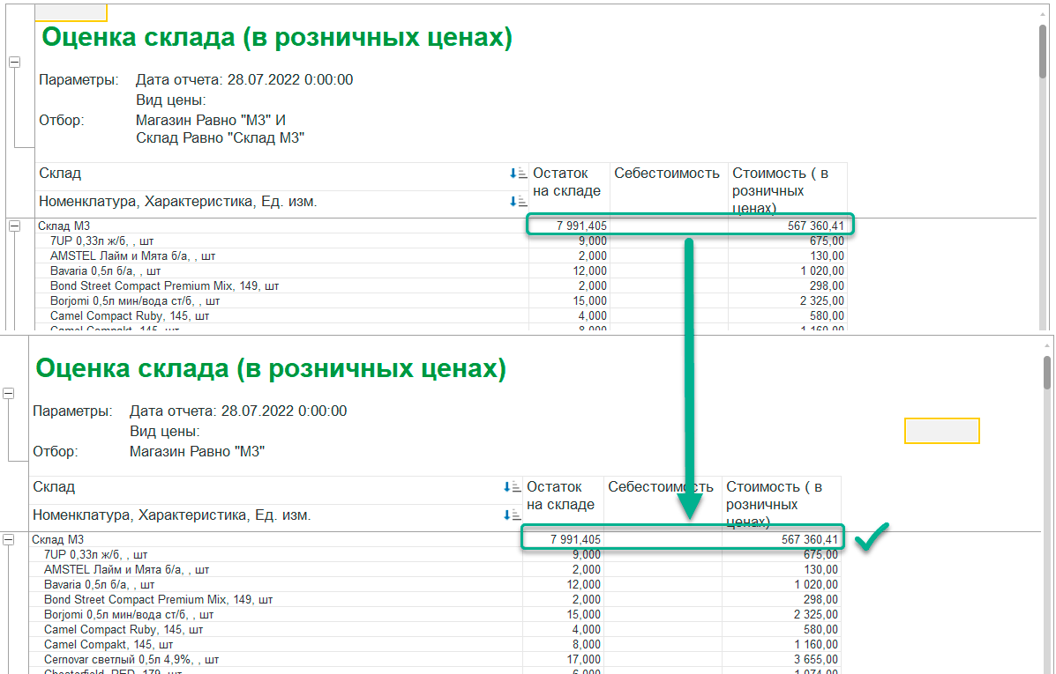Click the Стоимость (в розничных ценах) header in top report
The height and width of the screenshot is (674, 1056).
coord(787,190)
